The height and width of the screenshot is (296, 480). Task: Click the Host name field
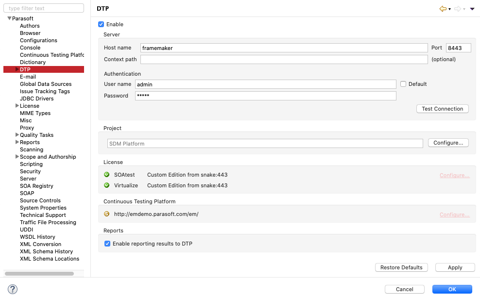click(x=284, y=48)
